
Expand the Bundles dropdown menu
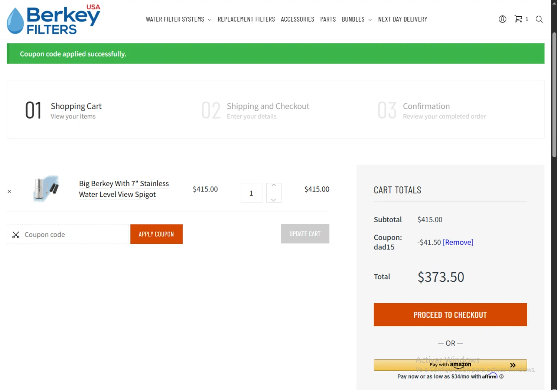(356, 19)
